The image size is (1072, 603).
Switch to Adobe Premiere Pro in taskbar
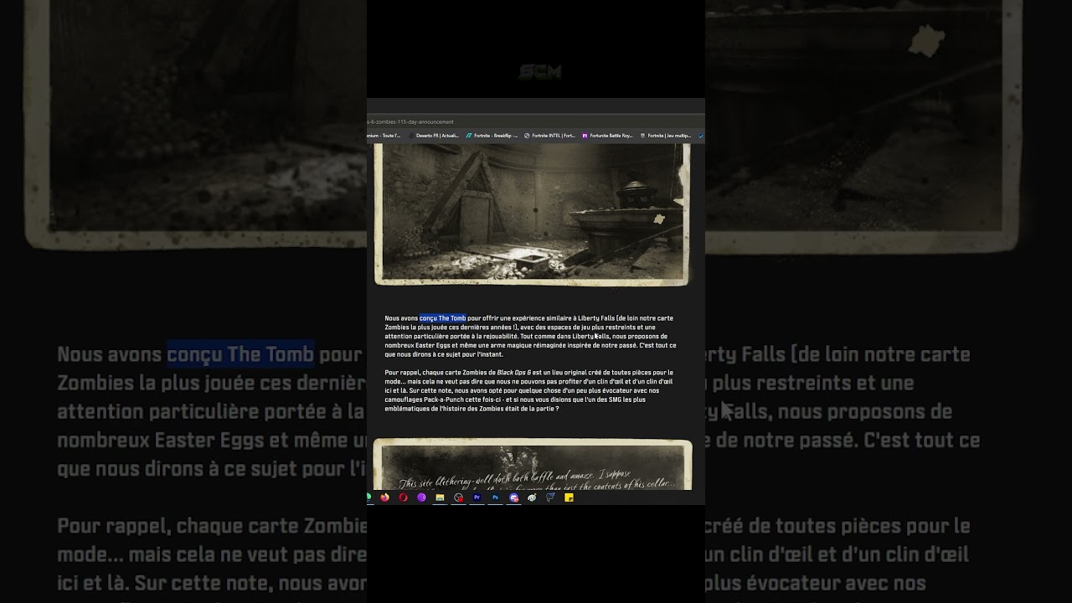tap(477, 497)
